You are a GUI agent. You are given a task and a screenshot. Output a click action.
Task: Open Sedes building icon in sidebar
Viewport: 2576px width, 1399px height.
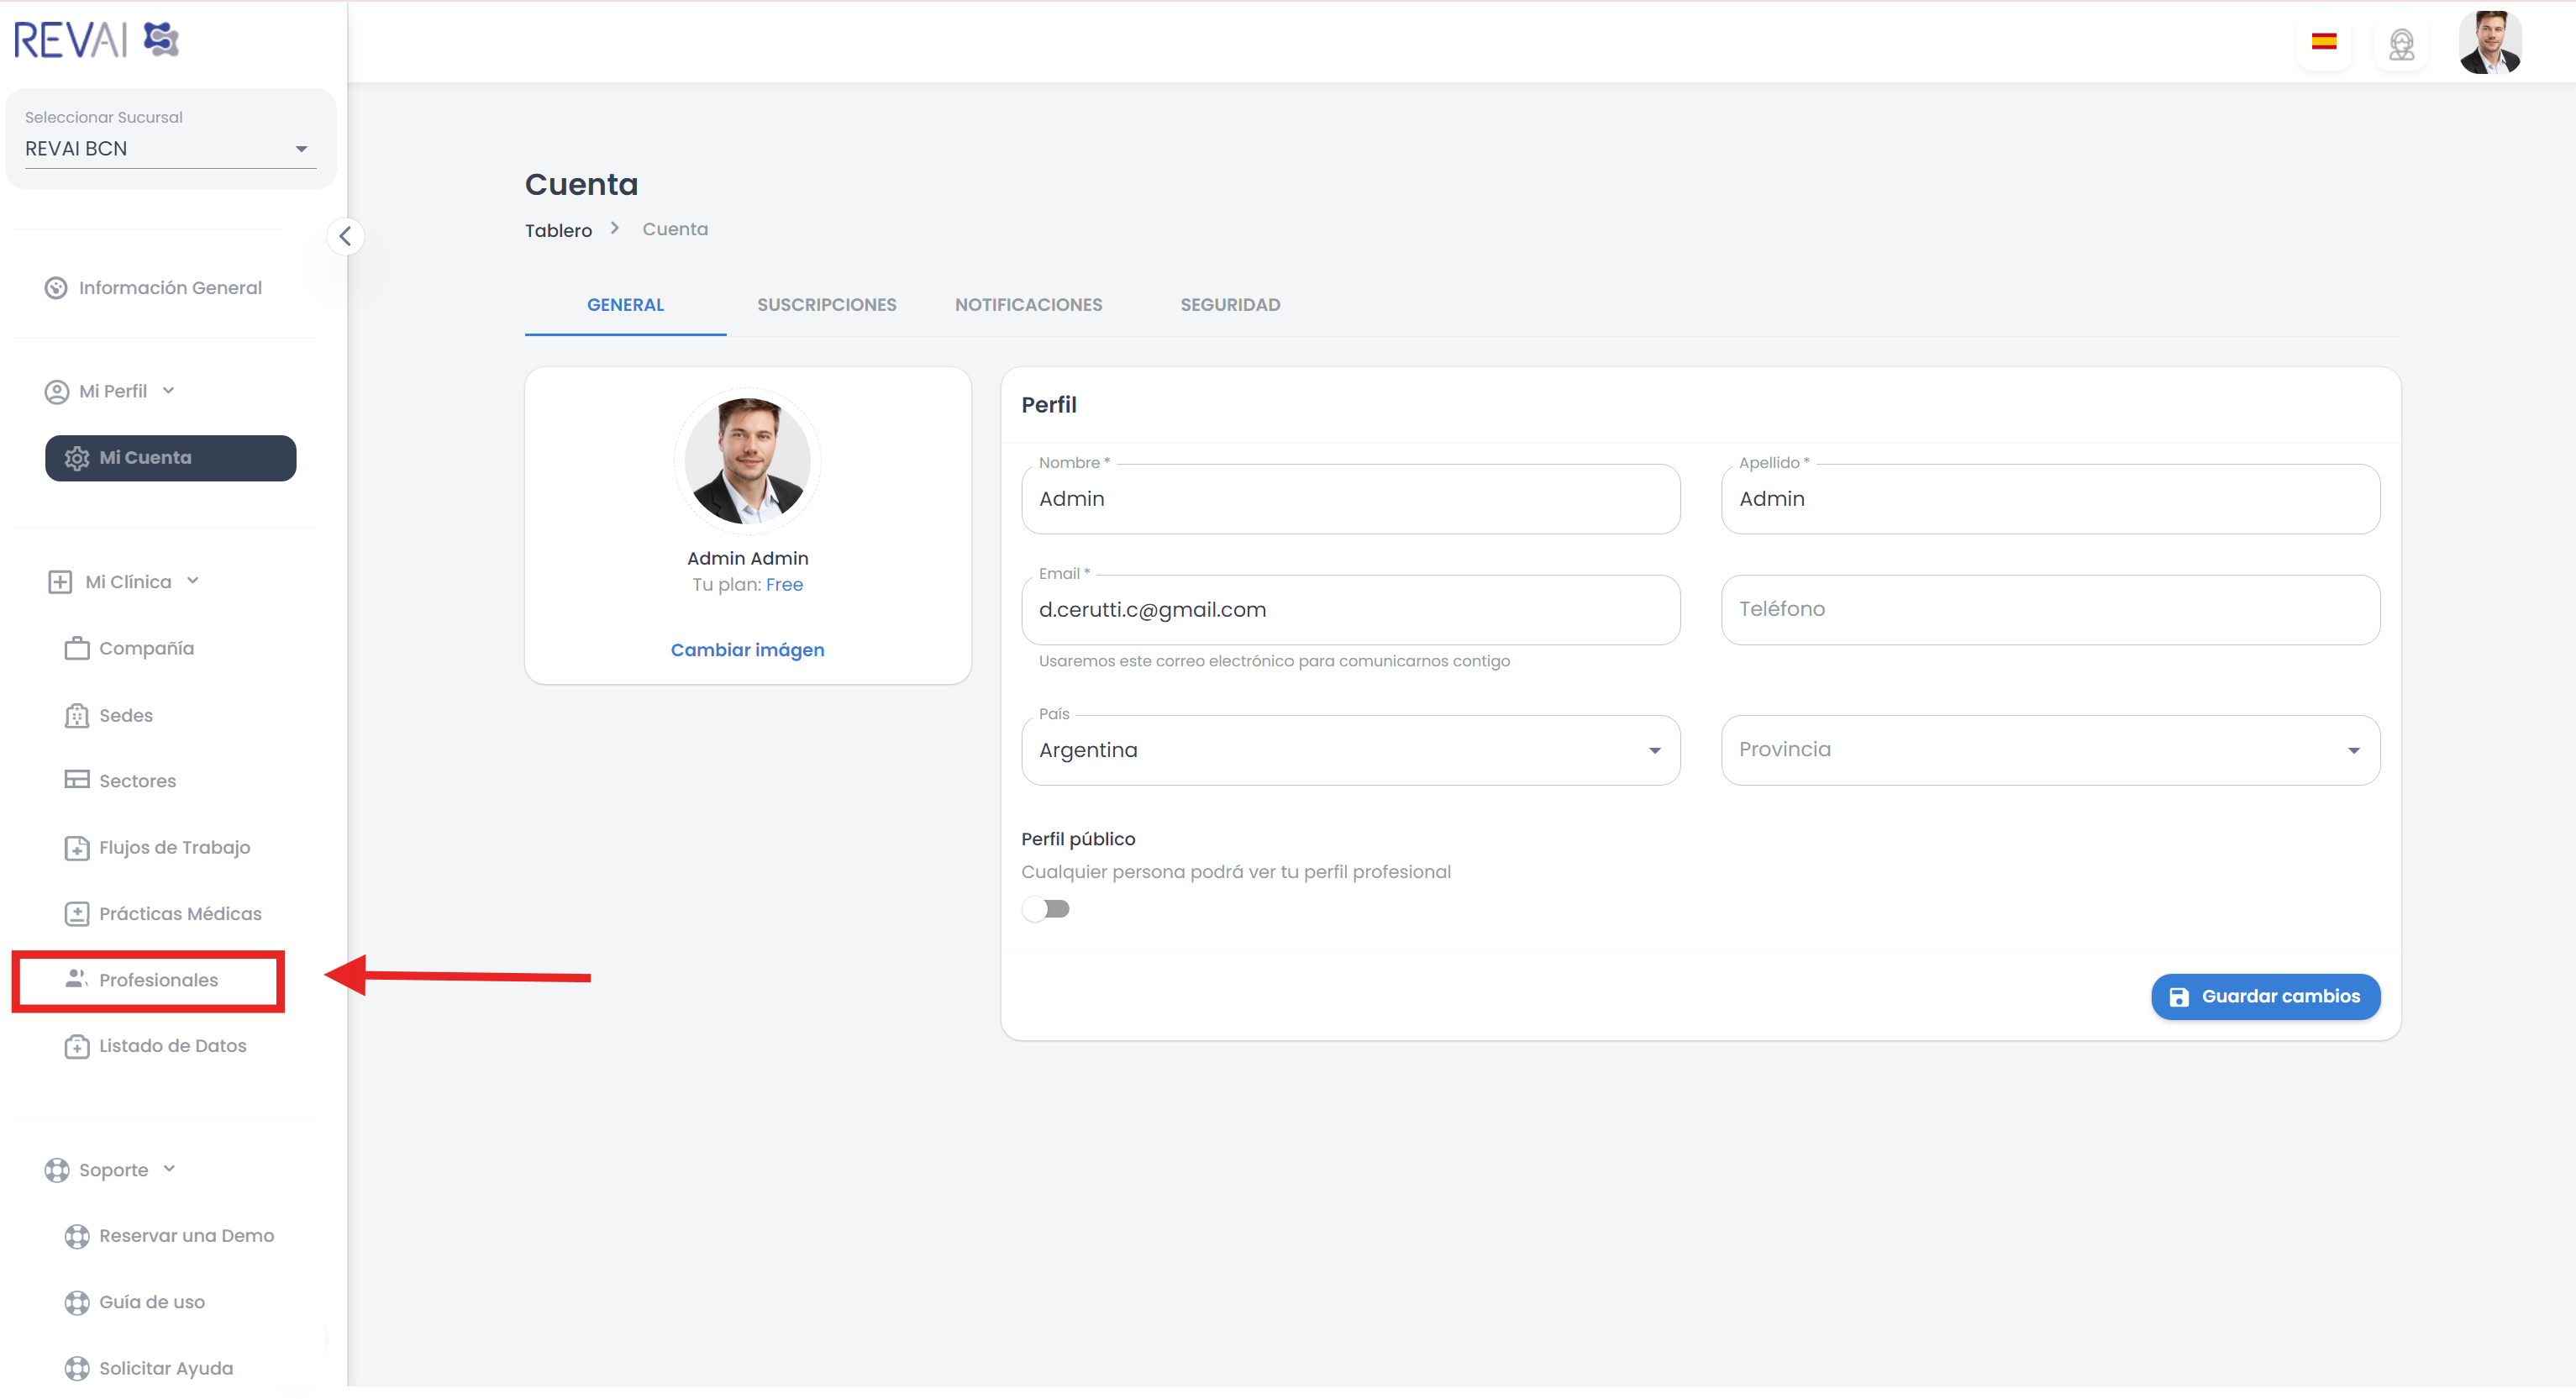coord(77,716)
